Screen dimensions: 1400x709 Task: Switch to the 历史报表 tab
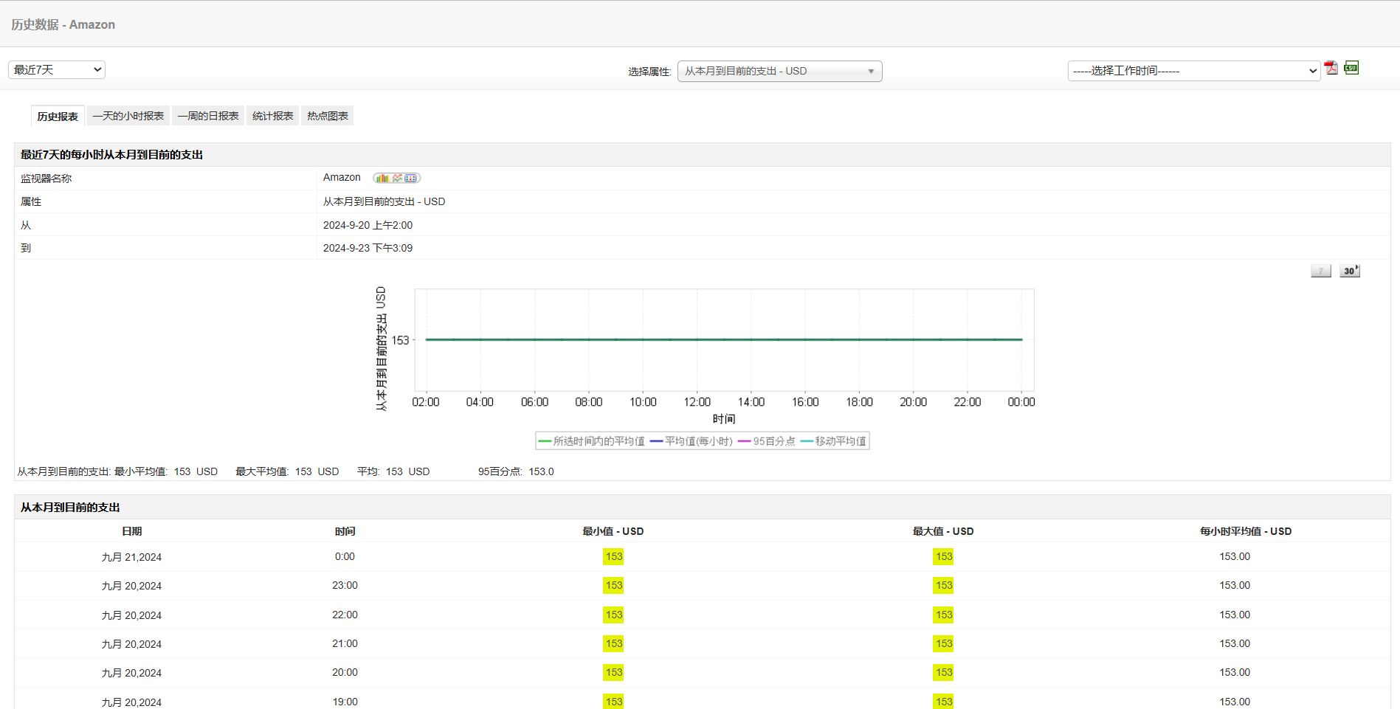(58, 117)
